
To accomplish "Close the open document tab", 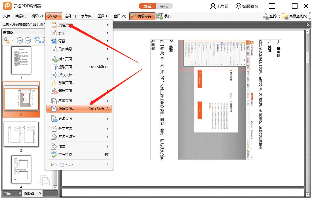I will click(308, 24).
